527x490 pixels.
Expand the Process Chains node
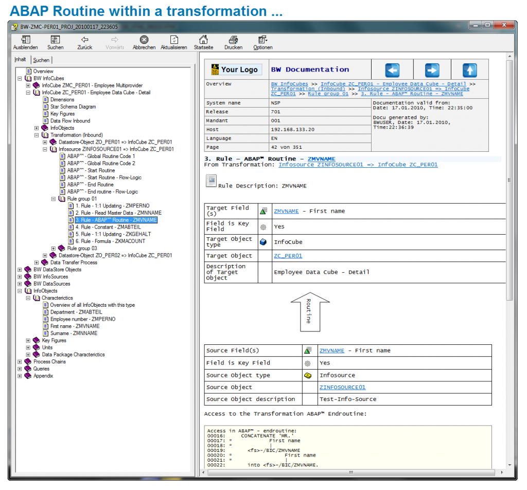[x=20, y=361]
